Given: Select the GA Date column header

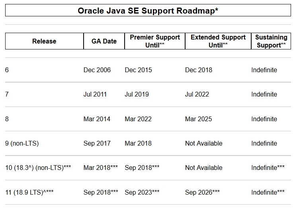Looking at the screenshot, I should [x=104, y=41].
